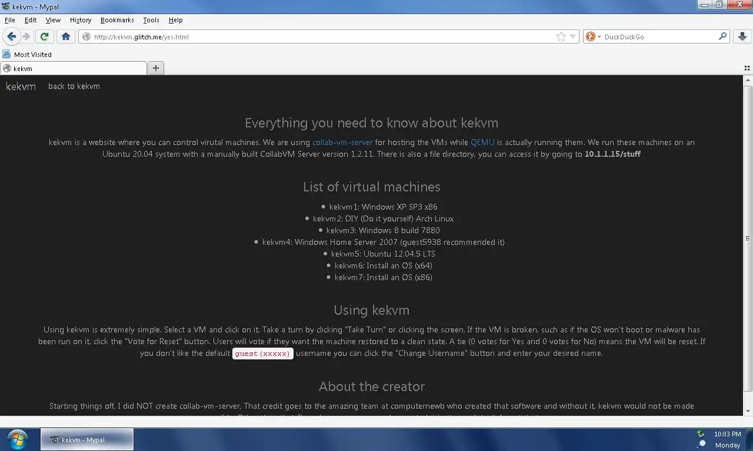Click the 10.1.1.15/stuff address text
Viewport: 753px width, 451px height.
point(612,154)
